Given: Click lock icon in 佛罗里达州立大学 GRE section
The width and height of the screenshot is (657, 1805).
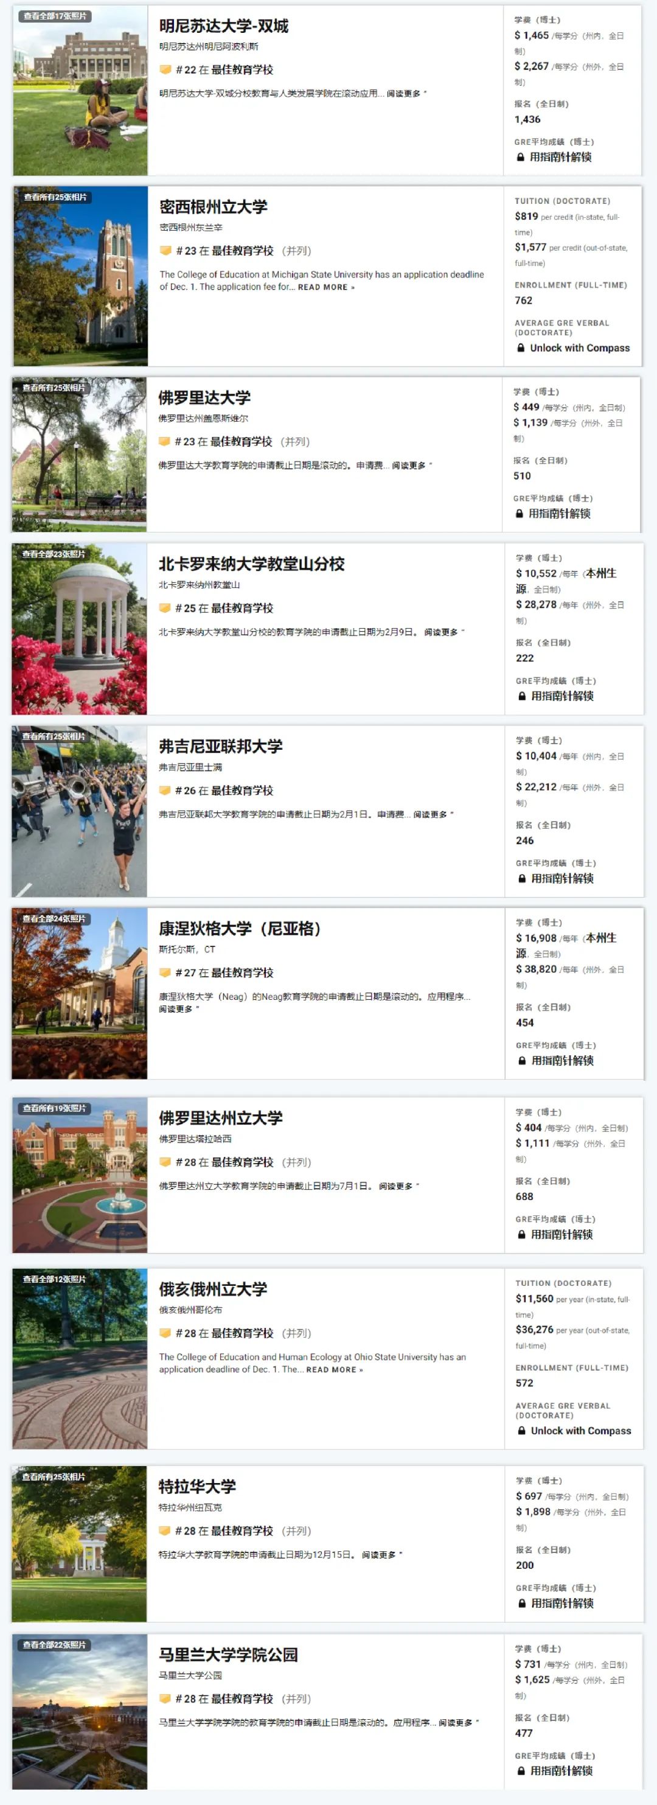Looking at the screenshot, I should click(x=521, y=1234).
